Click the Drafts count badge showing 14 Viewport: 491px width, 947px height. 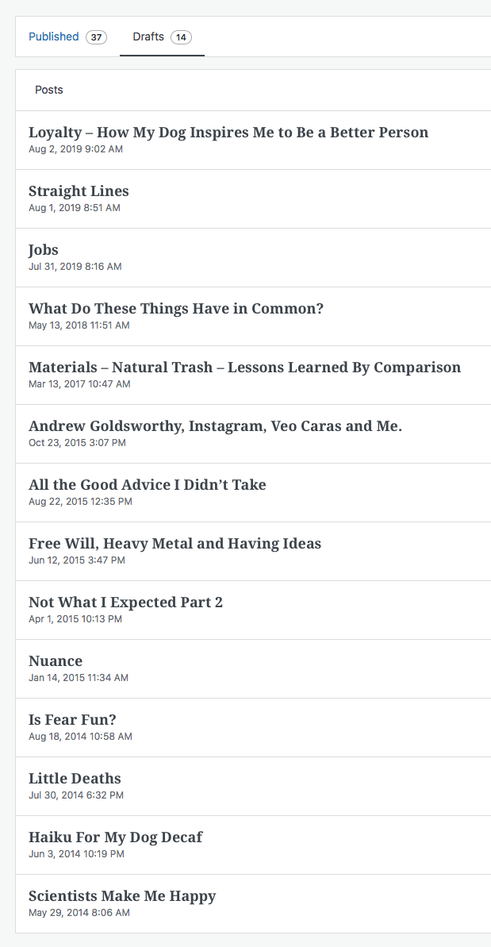click(180, 37)
